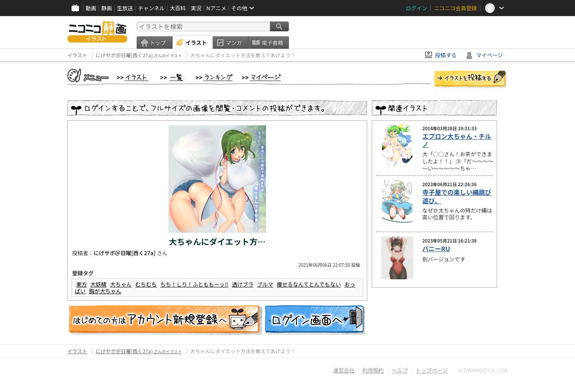Click related link エプロン大ちゃん・チルノ
This screenshot has height=376, width=575.
457,140
